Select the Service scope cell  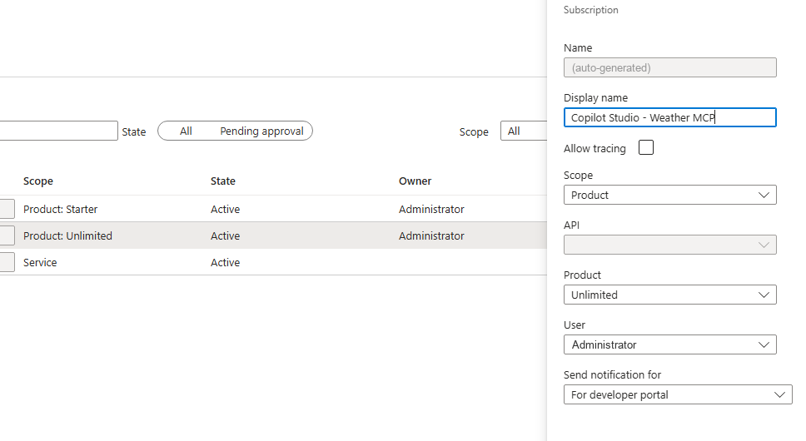coord(40,263)
